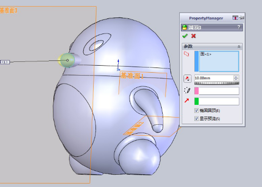
Task: Click the <1> face callout tag in viewport
Action: coord(5,62)
